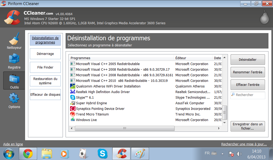Viewport: 273px width, 160px height.
Task: Select the Outils toolbox section
Action: (14, 81)
